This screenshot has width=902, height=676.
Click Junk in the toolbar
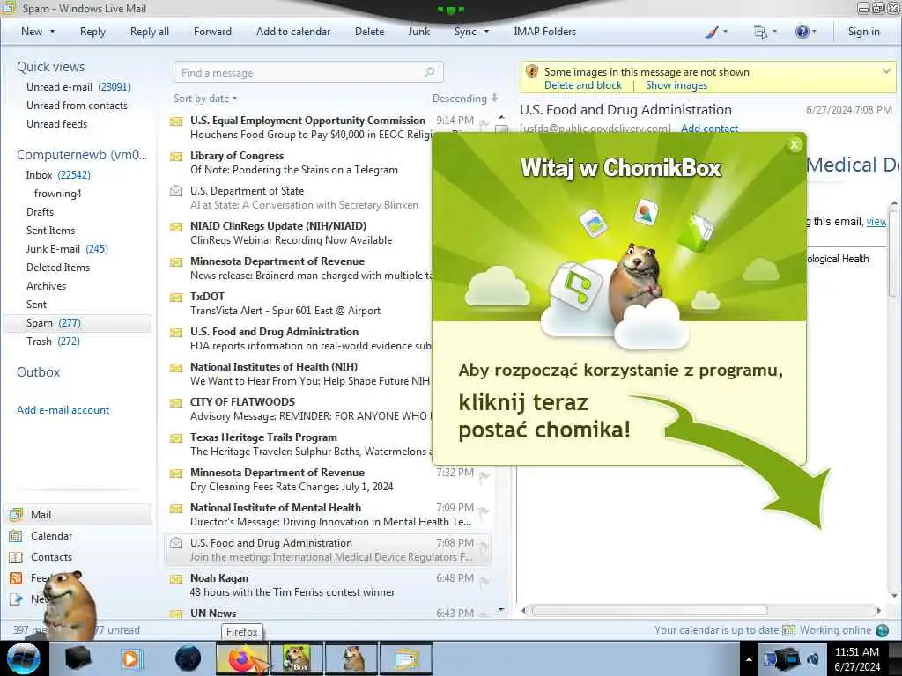coord(418,32)
